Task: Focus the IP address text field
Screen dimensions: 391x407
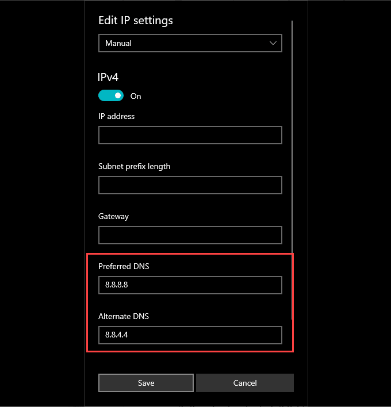Action: point(190,135)
